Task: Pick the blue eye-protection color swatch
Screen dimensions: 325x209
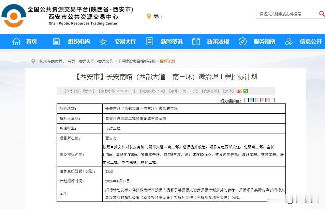Action: coord(251,100)
